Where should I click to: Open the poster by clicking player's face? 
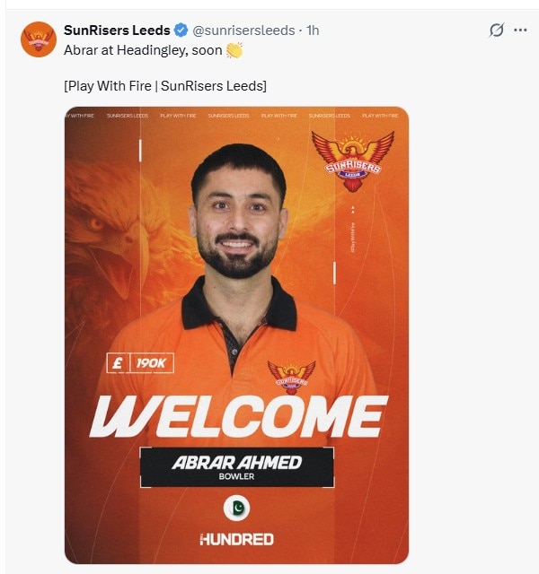237,216
